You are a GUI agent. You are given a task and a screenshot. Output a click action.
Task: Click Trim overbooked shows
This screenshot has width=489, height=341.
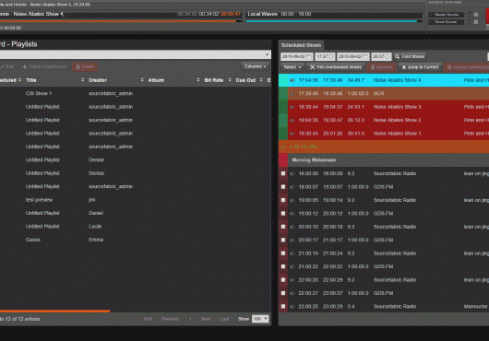[x=336, y=67]
